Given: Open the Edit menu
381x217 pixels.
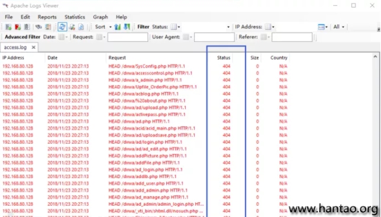Looking at the screenshot, I should coord(25,17).
